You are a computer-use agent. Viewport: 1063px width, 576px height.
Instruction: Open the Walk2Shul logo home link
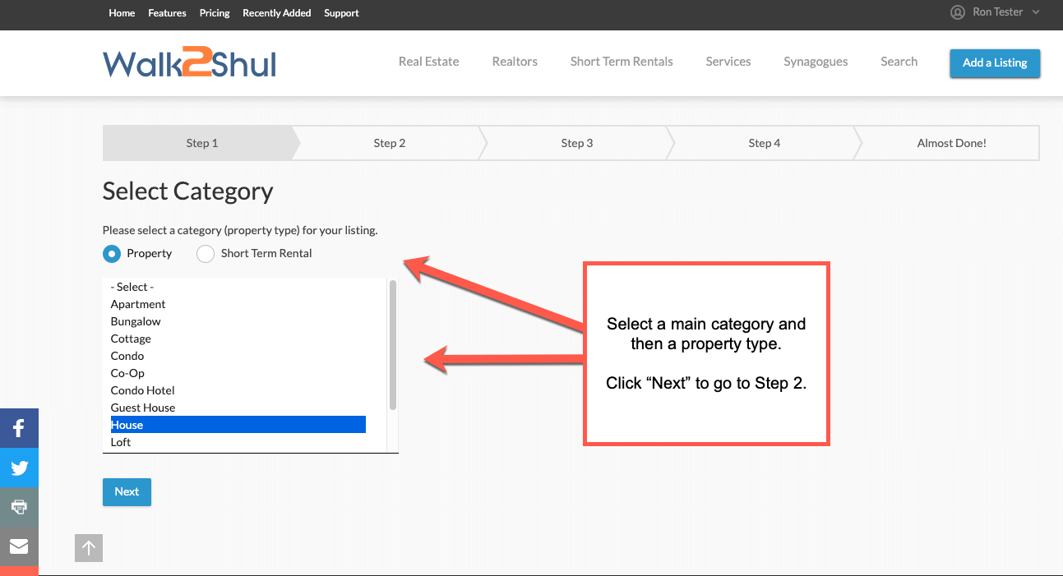click(189, 62)
